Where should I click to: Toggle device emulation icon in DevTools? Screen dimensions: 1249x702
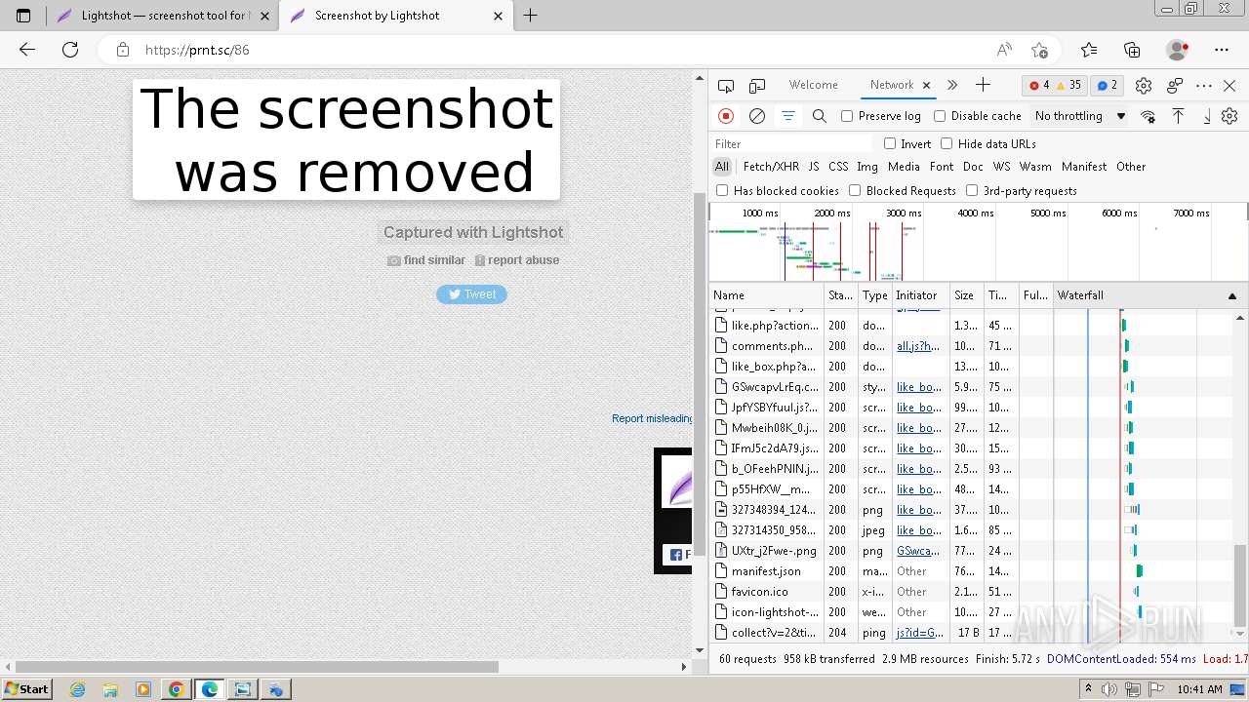tap(757, 86)
